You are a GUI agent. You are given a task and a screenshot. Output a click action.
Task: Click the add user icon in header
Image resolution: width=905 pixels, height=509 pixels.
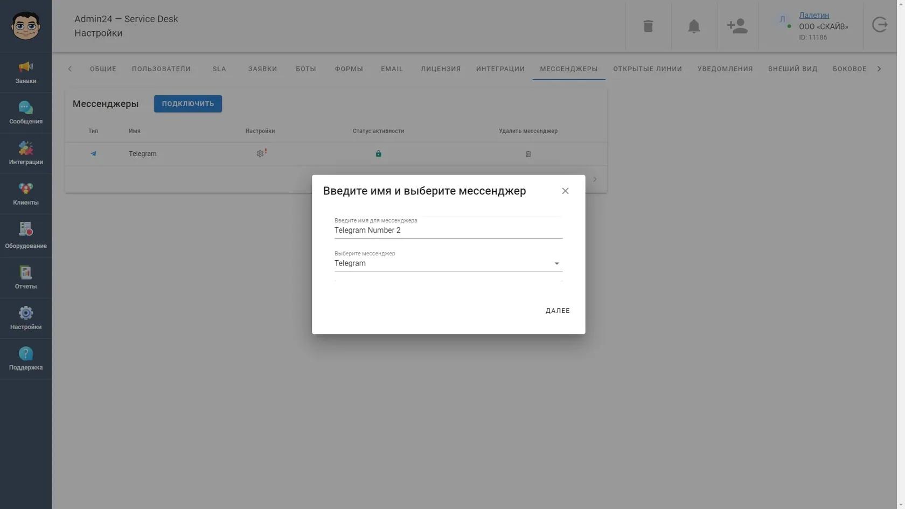(737, 26)
